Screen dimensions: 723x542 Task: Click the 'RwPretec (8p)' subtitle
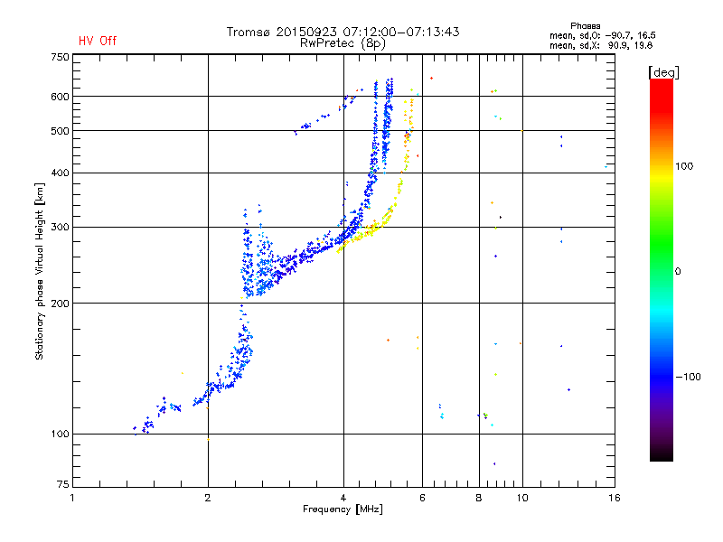(x=343, y=43)
